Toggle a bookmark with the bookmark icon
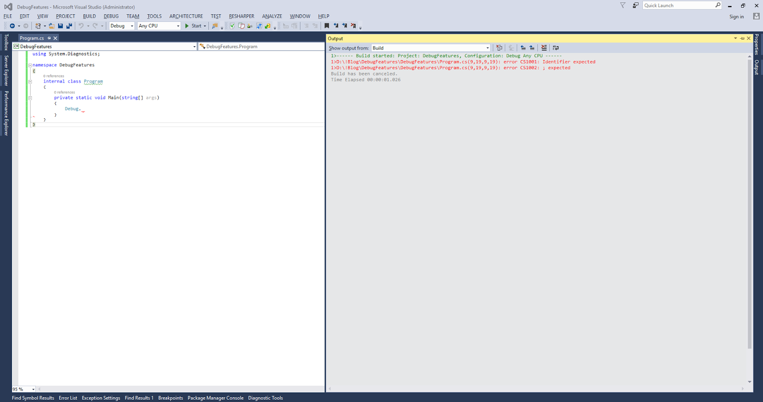763x402 pixels. 327,26
